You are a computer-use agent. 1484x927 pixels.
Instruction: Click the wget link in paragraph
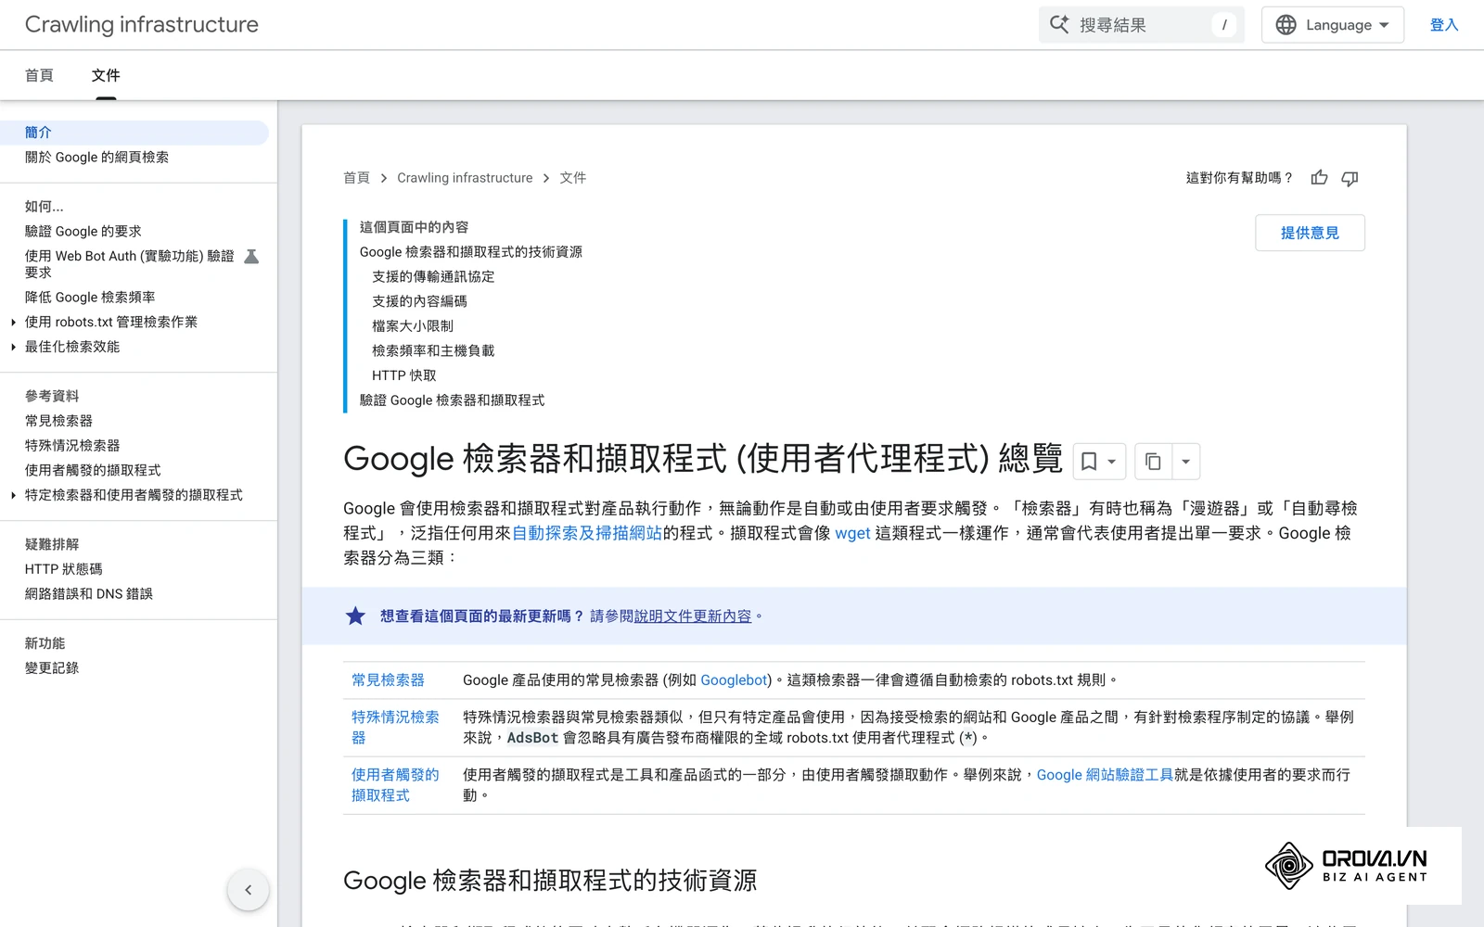tap(852, 533)
